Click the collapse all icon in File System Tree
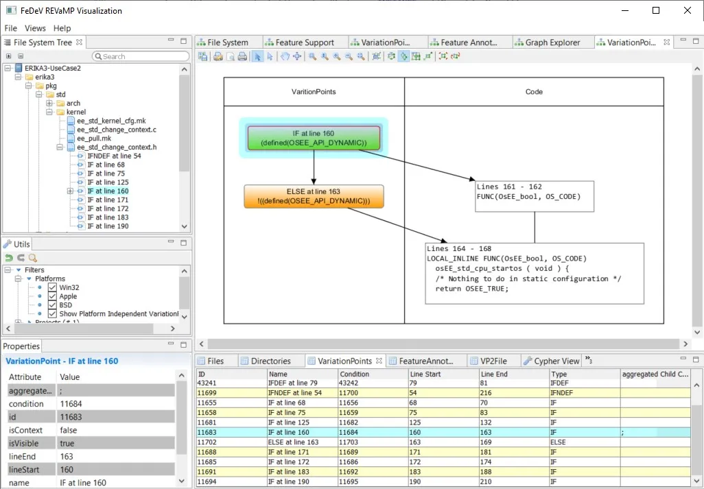Viewport: 704px width, 489px height. click(21, 56)
